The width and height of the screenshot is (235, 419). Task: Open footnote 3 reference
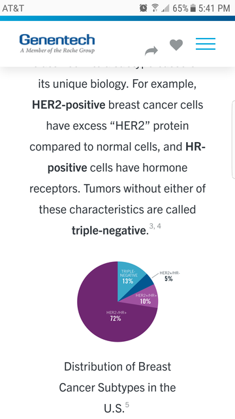point(151,227)
